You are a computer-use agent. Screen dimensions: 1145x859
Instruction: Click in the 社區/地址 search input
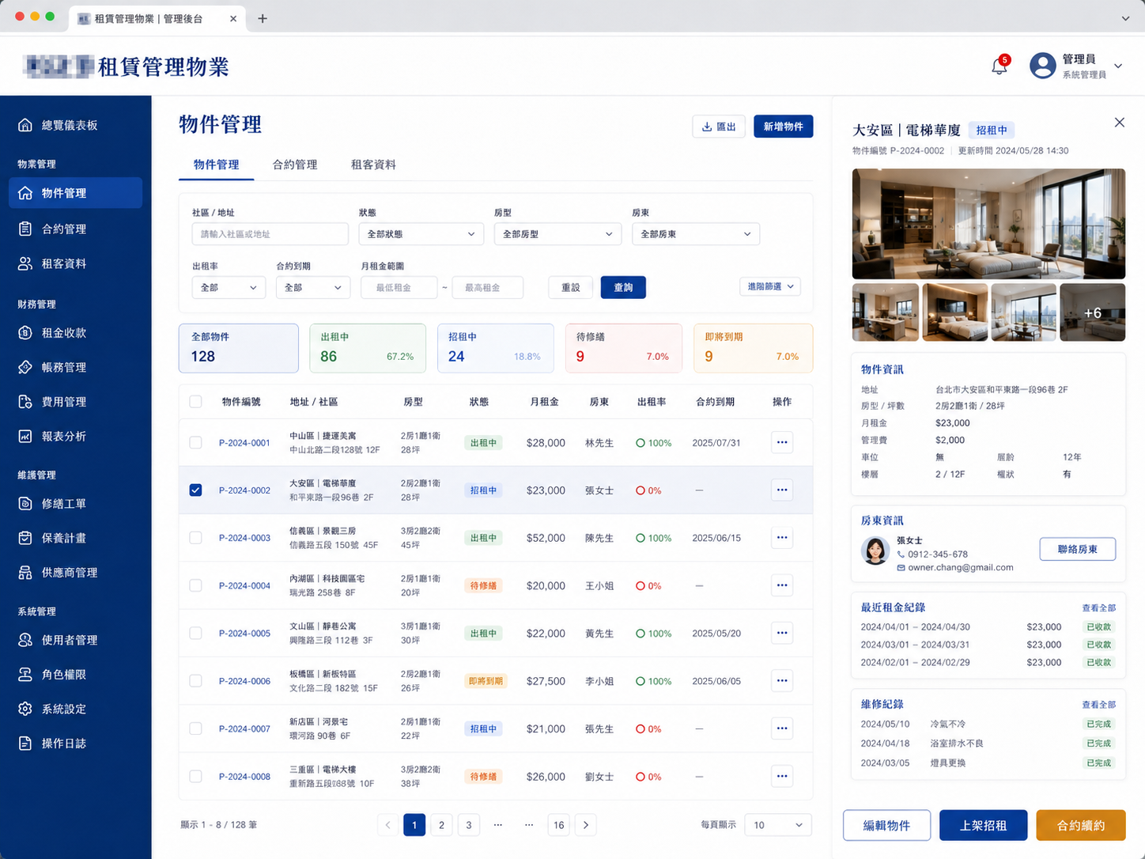pos(270,234)
